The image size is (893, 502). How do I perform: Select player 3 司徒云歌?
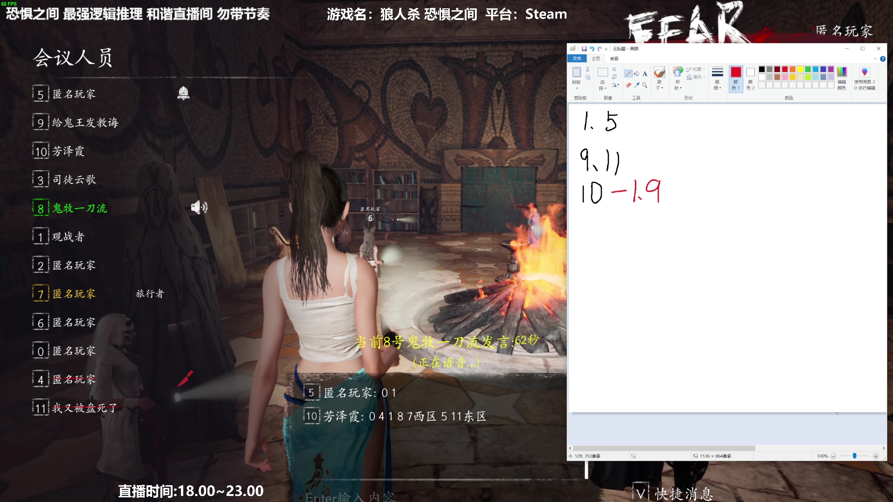click(x=65, y=179)
